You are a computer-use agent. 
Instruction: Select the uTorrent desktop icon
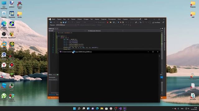coord(4,97)
